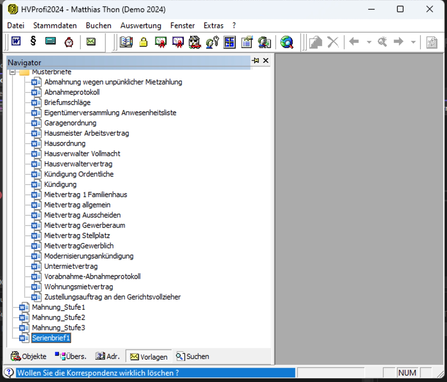Open the forward arrow dropdown
The height and width of the screenshot is (382, 447).
point(413,42)
